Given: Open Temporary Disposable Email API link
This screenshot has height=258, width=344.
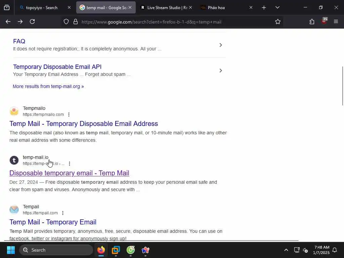Looking at the screenshot, I should (57, 67).
